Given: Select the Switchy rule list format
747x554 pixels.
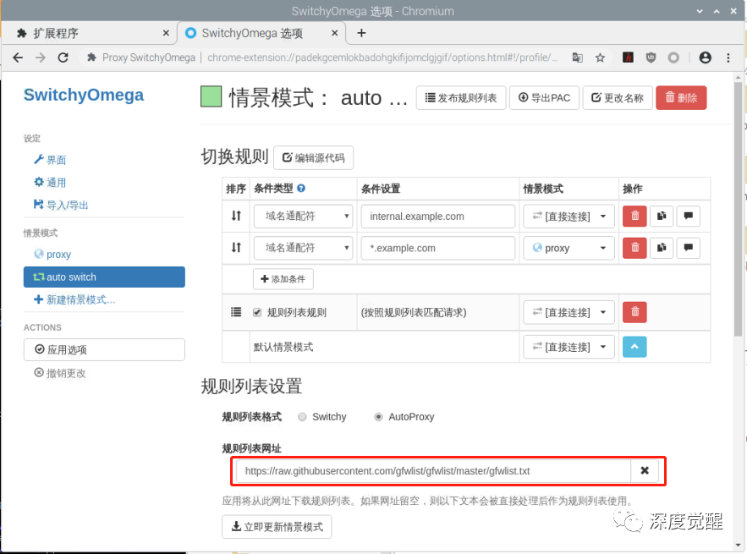Looking at the screenshot, I should coord(302,417).
